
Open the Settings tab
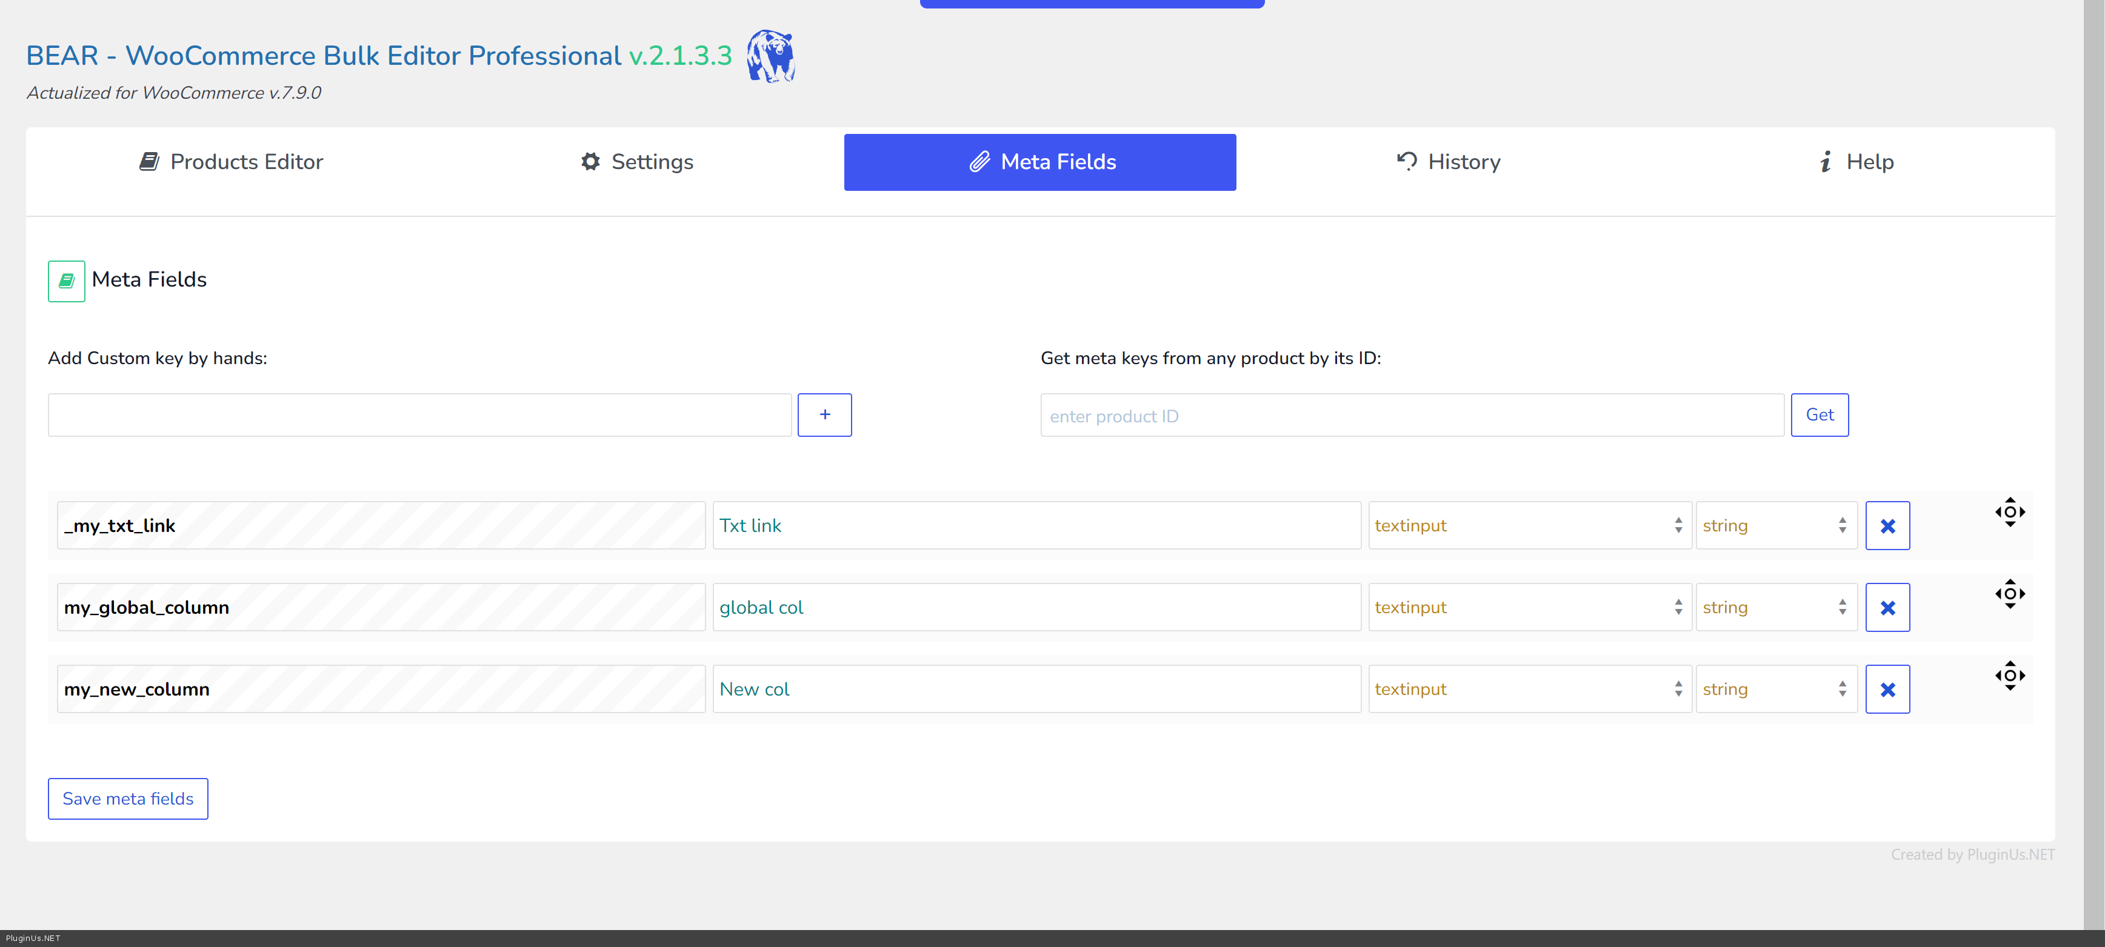pos(636,162)
